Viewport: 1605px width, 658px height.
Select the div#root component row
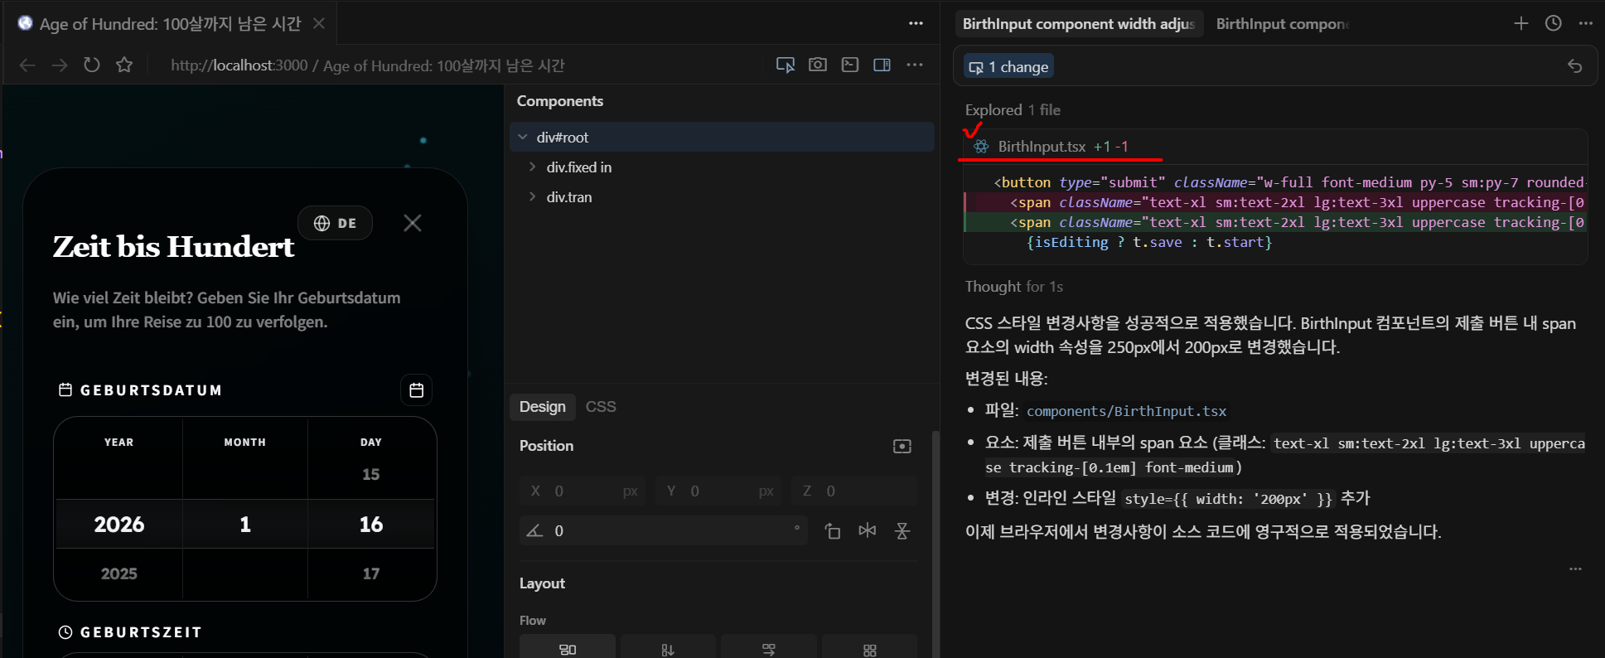click(x=722, y=137)
